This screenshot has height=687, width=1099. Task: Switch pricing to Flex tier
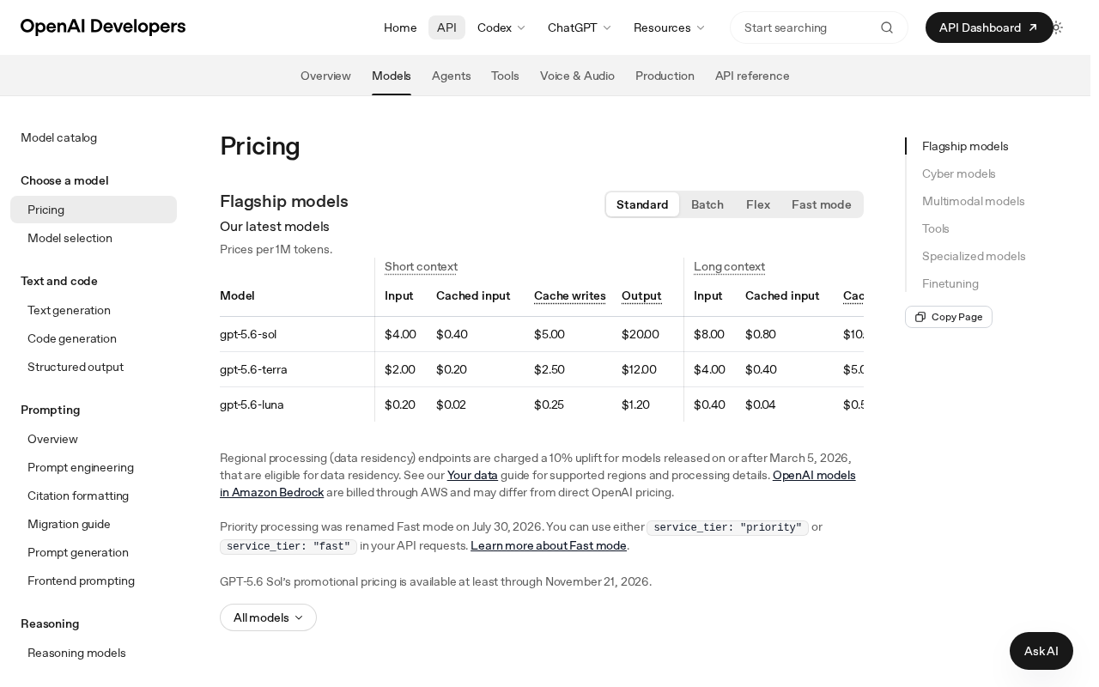click(x=758, y=204)
